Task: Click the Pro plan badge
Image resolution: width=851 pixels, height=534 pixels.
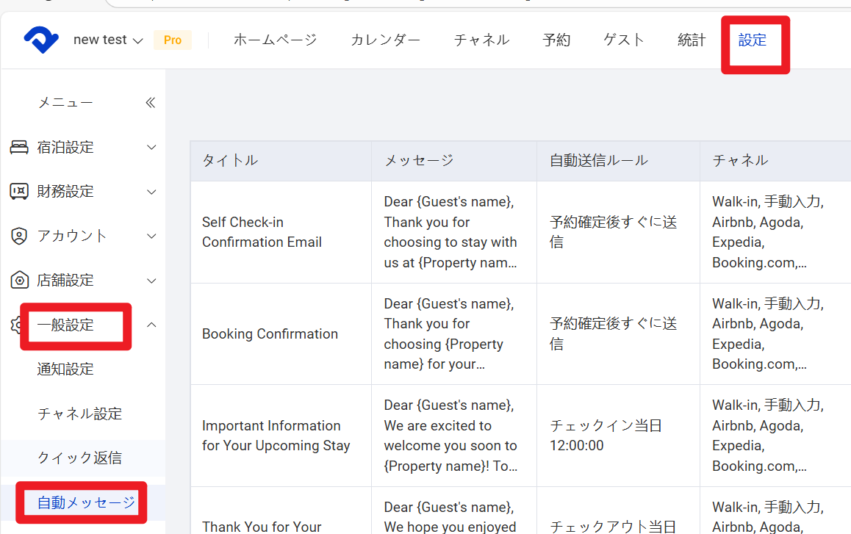Action: (173, 40)
